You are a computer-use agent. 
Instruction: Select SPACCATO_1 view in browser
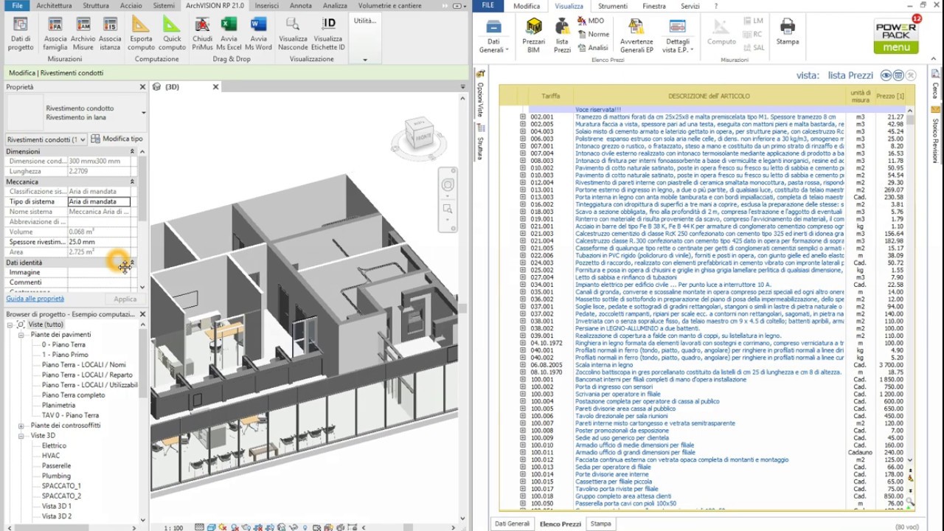pos(61,486)
